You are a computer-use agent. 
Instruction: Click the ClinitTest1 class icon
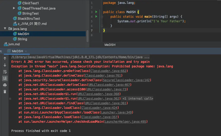click(x=20, y=3)
